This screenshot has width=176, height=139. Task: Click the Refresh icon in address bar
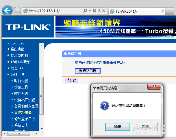tap(99, 11)
